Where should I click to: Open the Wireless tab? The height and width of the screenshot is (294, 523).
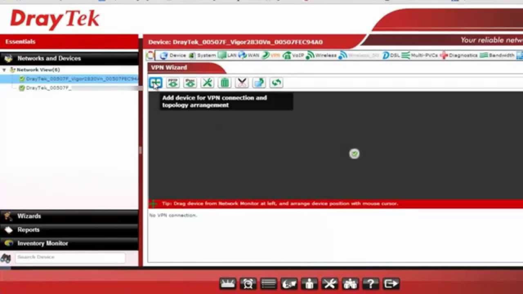(322, 55)
